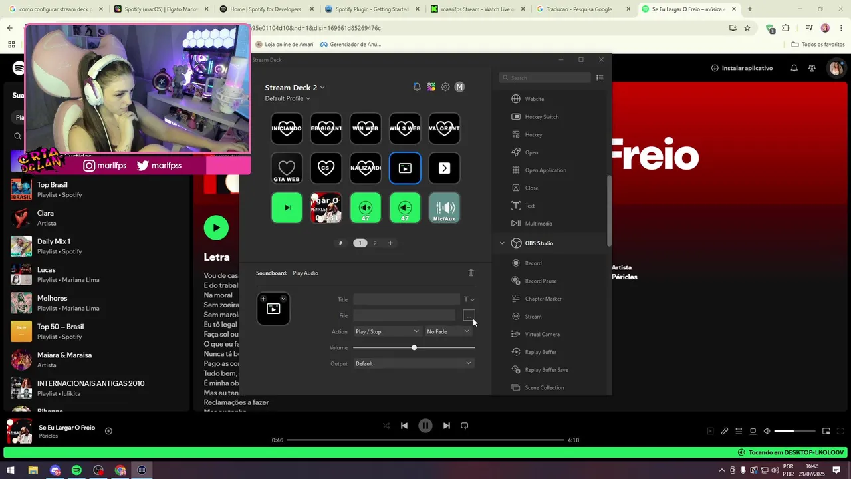Pause the song in Spotify player
Viewport: 851px width, 479px height.
pyautogui.click(x=425, y=426)
